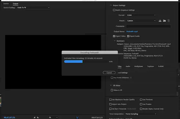Open the Preset dropdown showing Custom
Image resolution: width=180 pixels, height=119 pixels.
(141, 21)
